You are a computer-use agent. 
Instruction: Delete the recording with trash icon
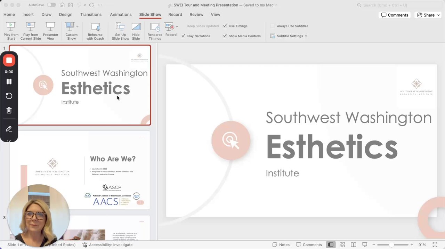tap(9, 110)
